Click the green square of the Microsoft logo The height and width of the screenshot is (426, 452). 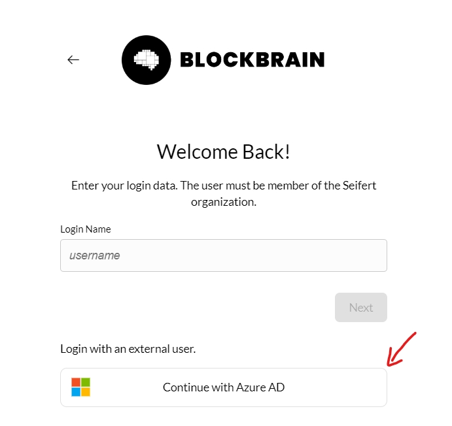click(86, 382)
